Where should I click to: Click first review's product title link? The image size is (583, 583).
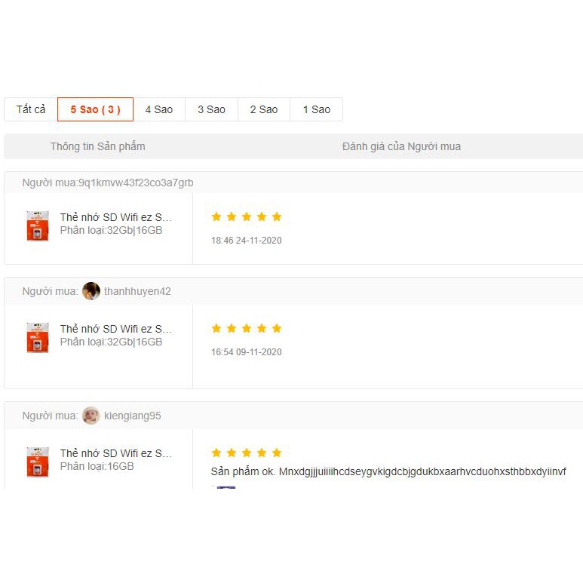pyautogui.click(x=115, y=217)
